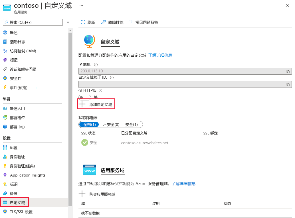Screen dimensions: 295x218
Task: Open 了解详细信息 link under 自定义域
Action: tap(160, 55)
